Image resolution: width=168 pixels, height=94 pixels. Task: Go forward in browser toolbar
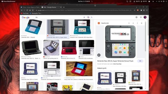pos(24,10)
